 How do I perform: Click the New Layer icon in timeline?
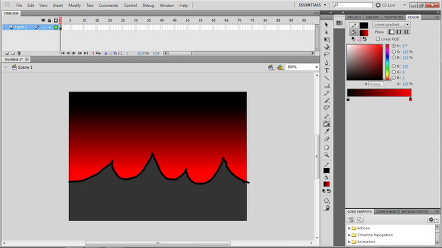pos(7,53)
